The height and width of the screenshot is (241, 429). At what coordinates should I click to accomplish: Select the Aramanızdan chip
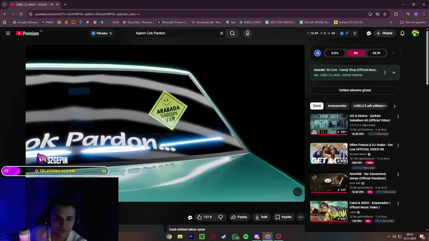point(337,106)
